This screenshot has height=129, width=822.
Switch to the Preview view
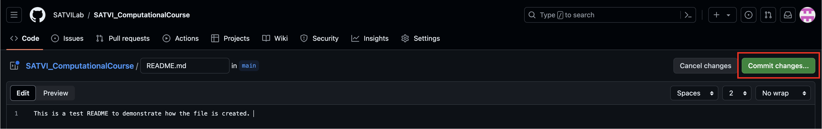click(56, 93)
